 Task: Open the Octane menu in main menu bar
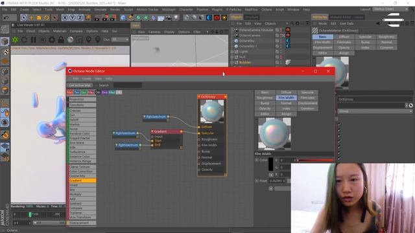pyautogui.click(x=267, y=10)
